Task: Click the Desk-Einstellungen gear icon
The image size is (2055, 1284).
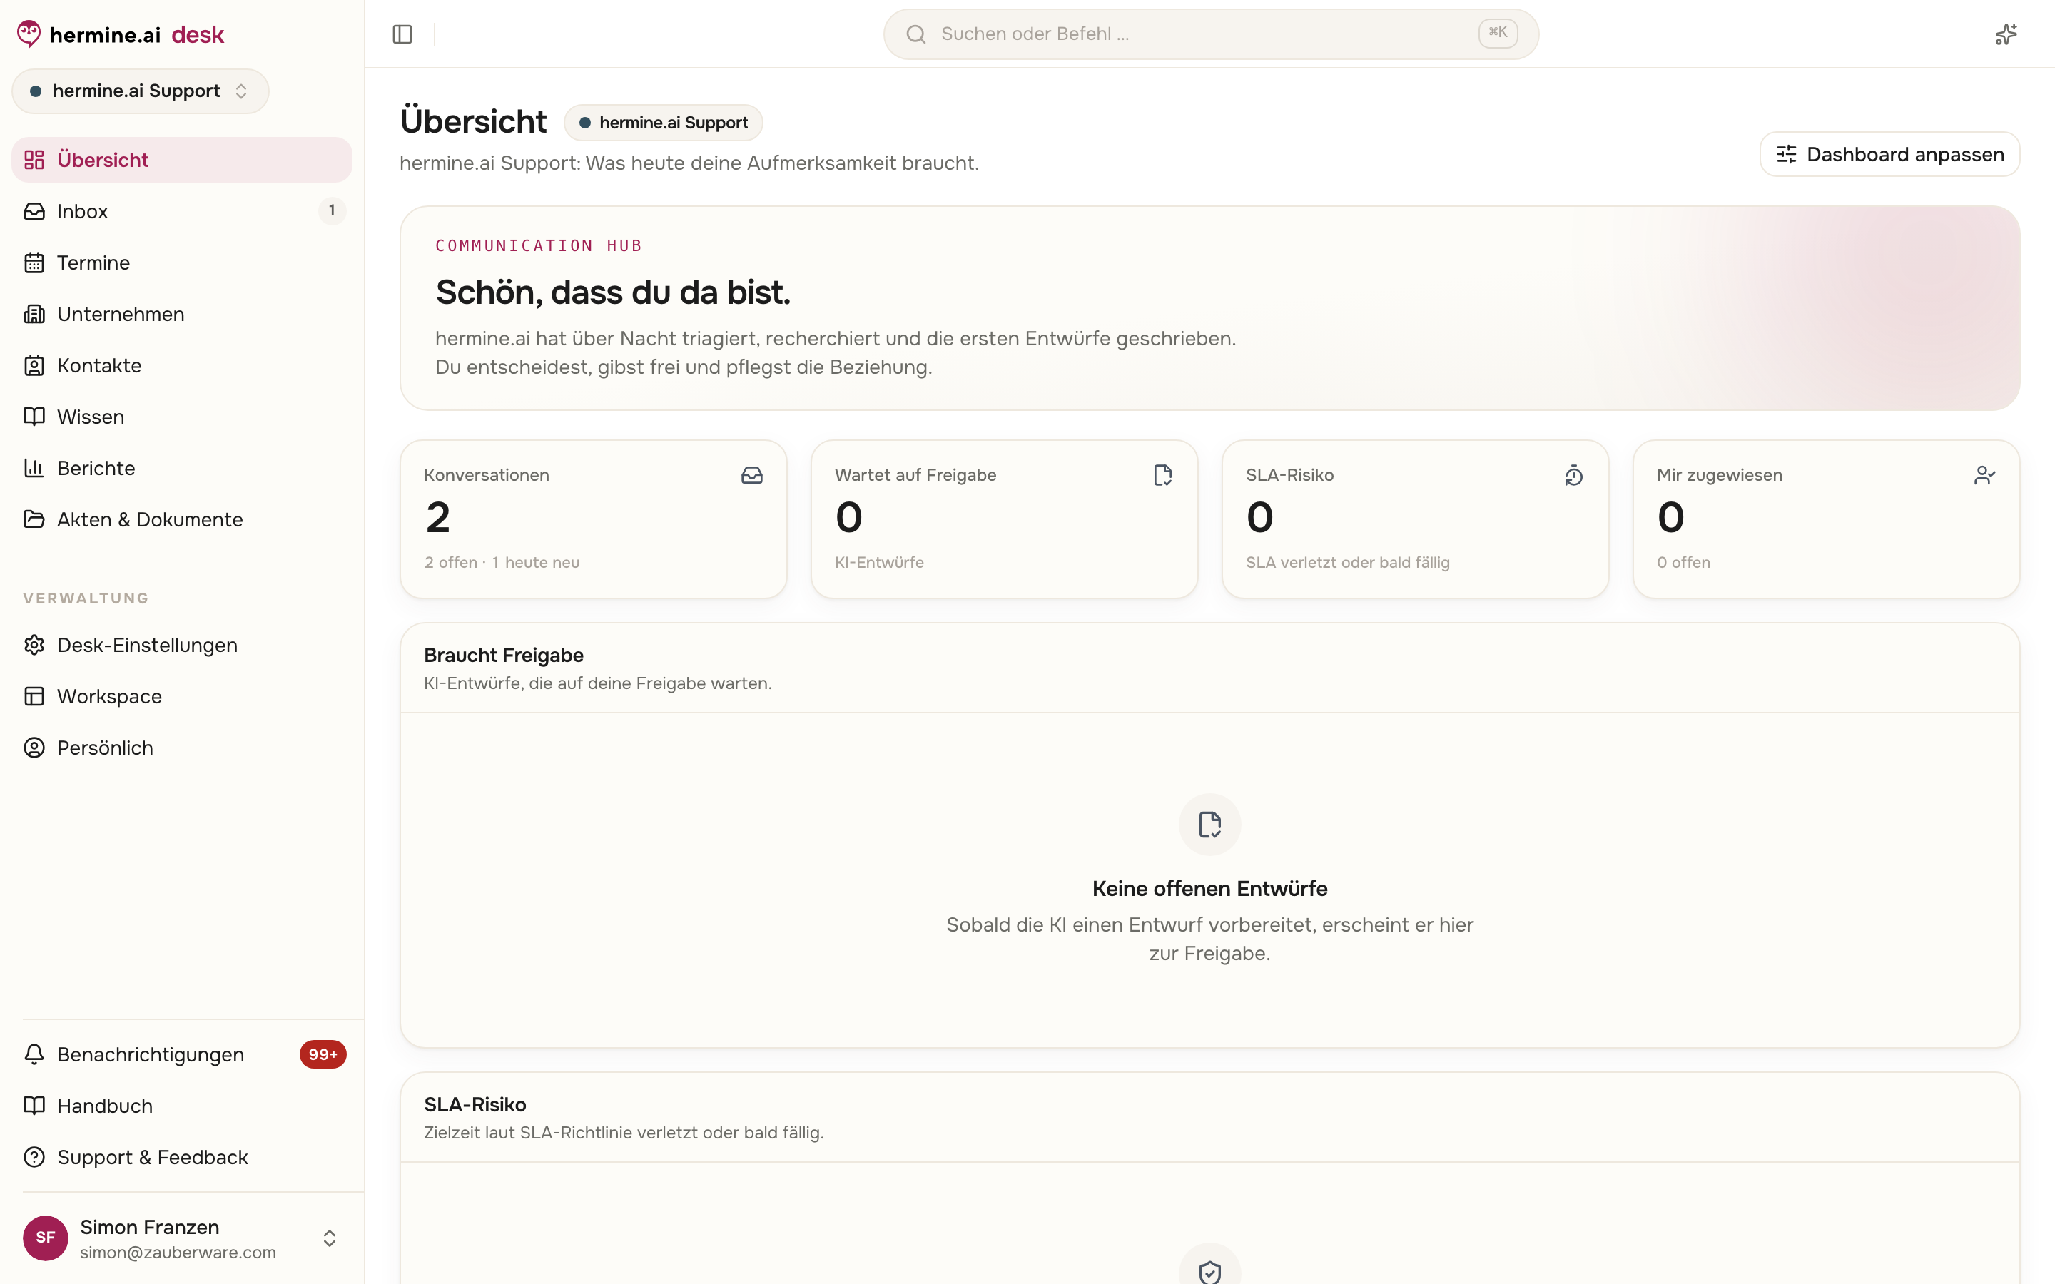Action: pos(34,646)
